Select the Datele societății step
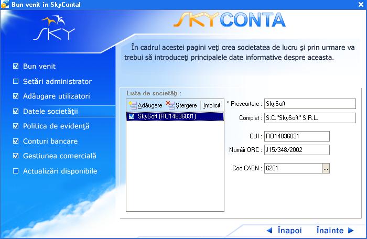This screenshot has height=239, width=367. (x=50, y=111)
